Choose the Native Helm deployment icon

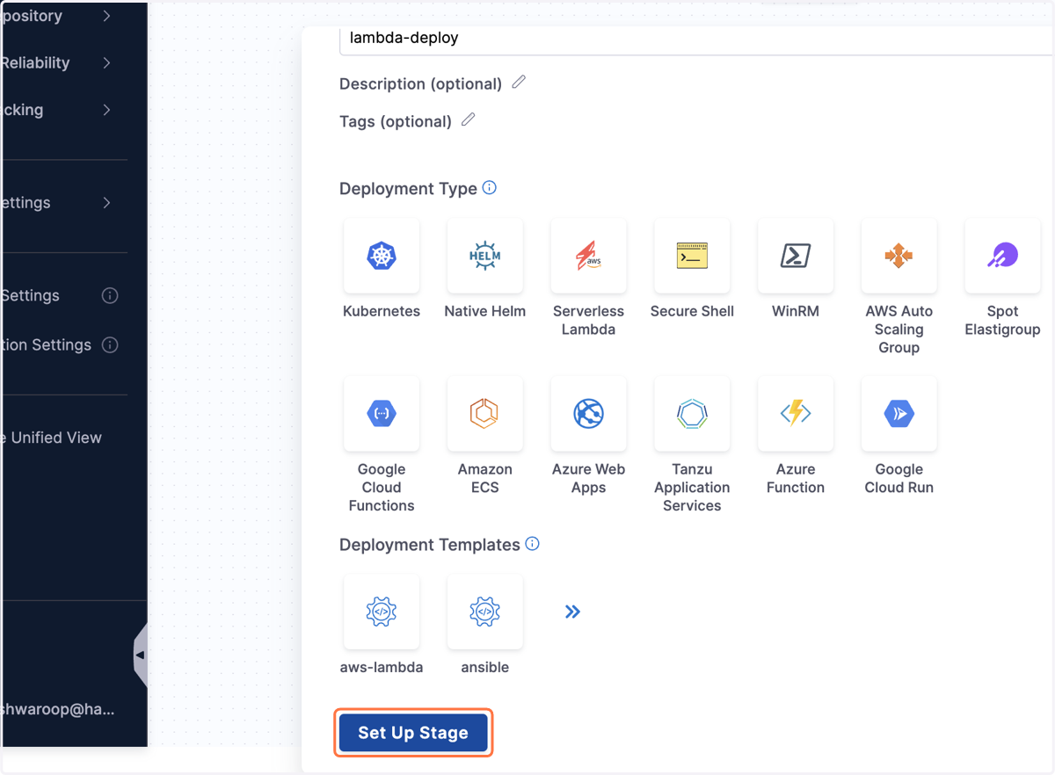pyautogui.click(x=484, y=256)
